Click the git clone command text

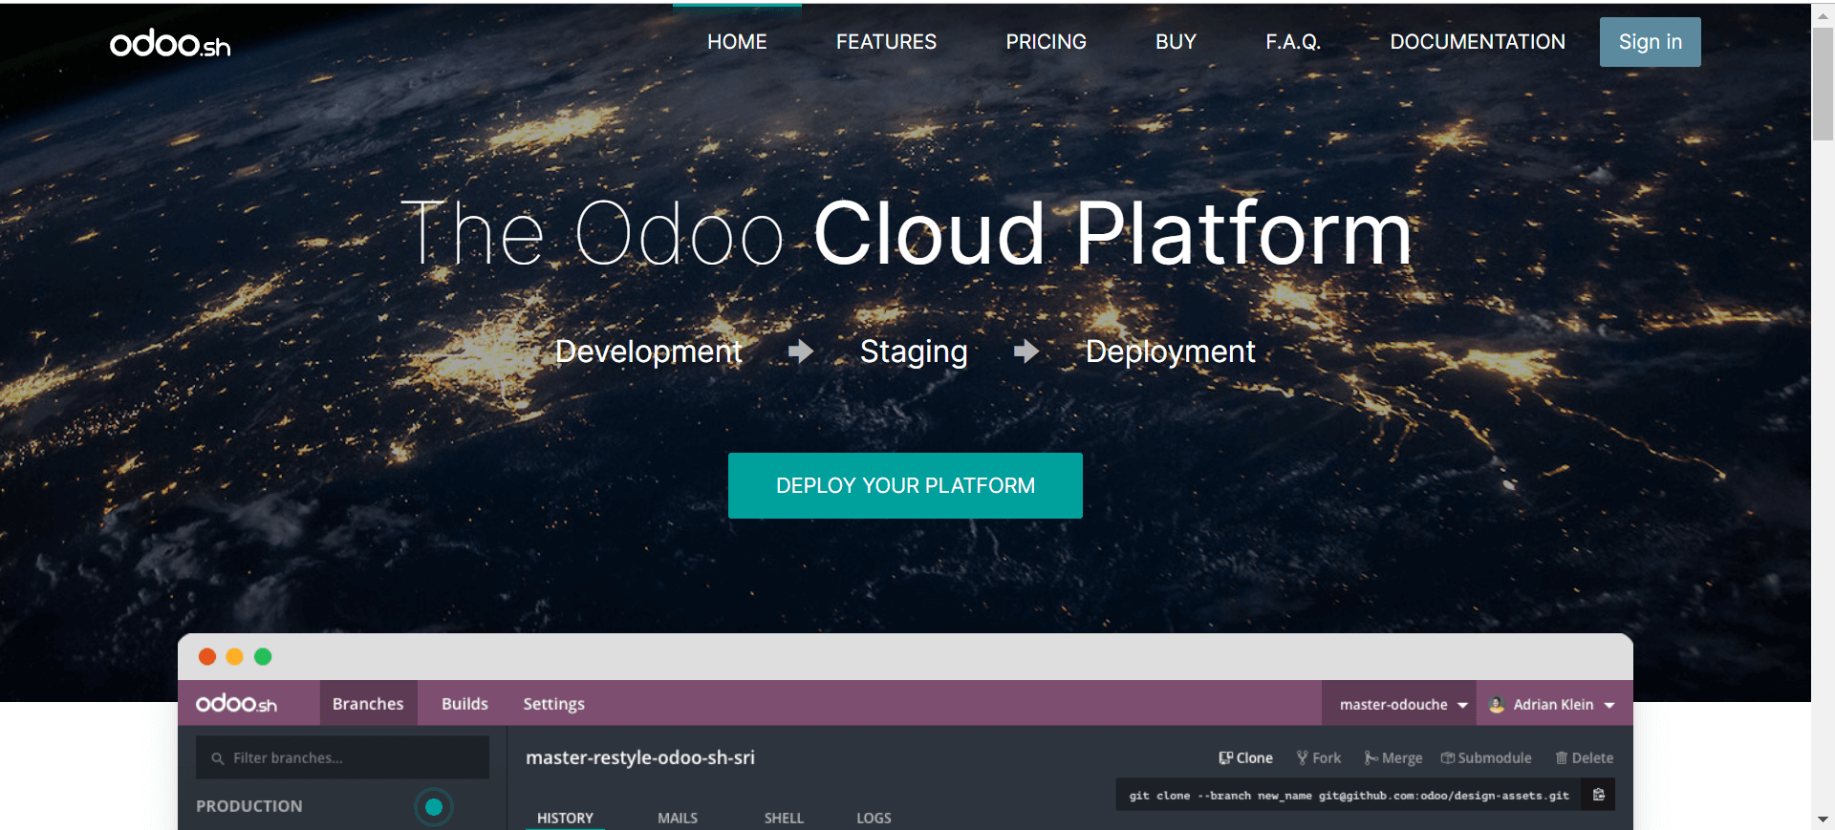1349,795
